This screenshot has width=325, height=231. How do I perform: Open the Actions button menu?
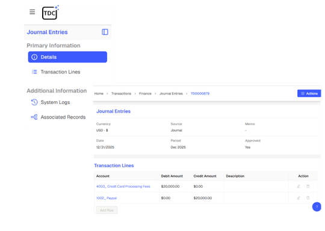pos(309,93)
